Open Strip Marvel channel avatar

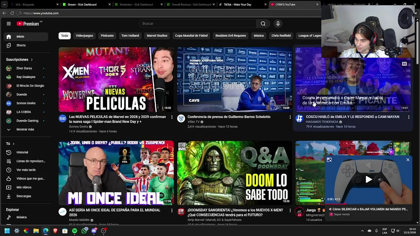click(181, 212)
